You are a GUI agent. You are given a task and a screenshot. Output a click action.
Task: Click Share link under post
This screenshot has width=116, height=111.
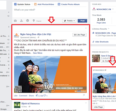(31, 96)
